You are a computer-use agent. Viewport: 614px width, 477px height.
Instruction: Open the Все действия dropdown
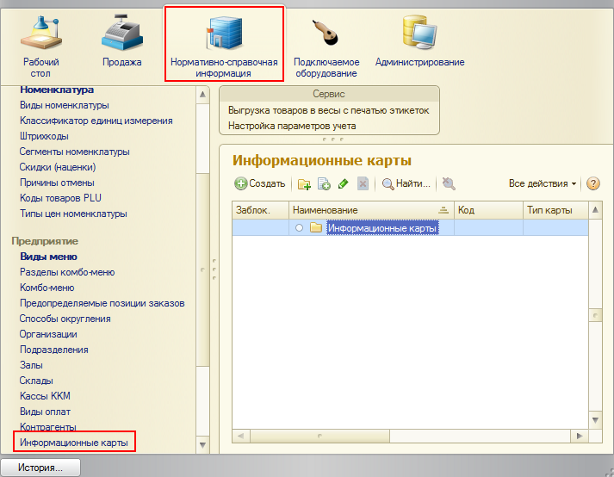[543, 183]
